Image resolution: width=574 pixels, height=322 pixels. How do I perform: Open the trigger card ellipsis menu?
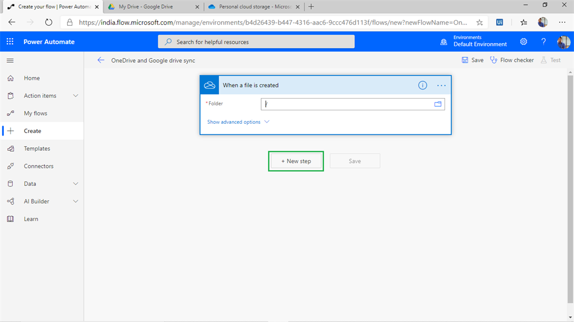click(441, 85)
